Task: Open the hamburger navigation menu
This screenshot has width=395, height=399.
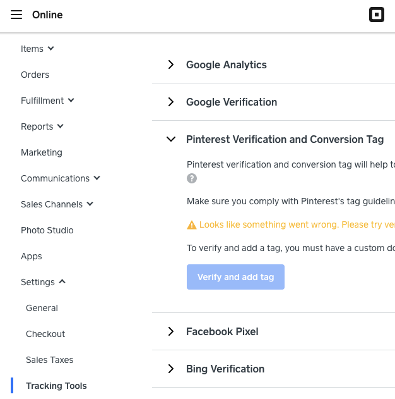Action: pyautogui.click(x=16, y=15)
